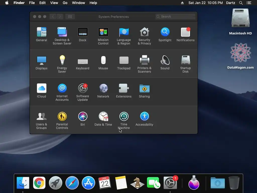
Task: Open the General preferences pane
Action: point(41,34)
